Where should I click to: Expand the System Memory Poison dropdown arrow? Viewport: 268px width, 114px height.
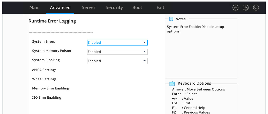(145, 52)
